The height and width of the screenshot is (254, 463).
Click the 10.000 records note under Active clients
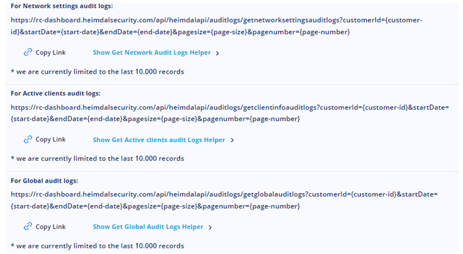click(x=97, y=158)
